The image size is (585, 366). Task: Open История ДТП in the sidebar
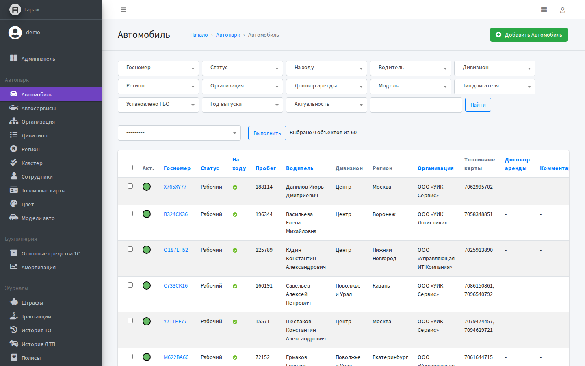click(51, 344)
